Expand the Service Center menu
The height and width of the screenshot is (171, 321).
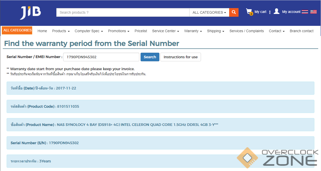(x=166, y=31)
